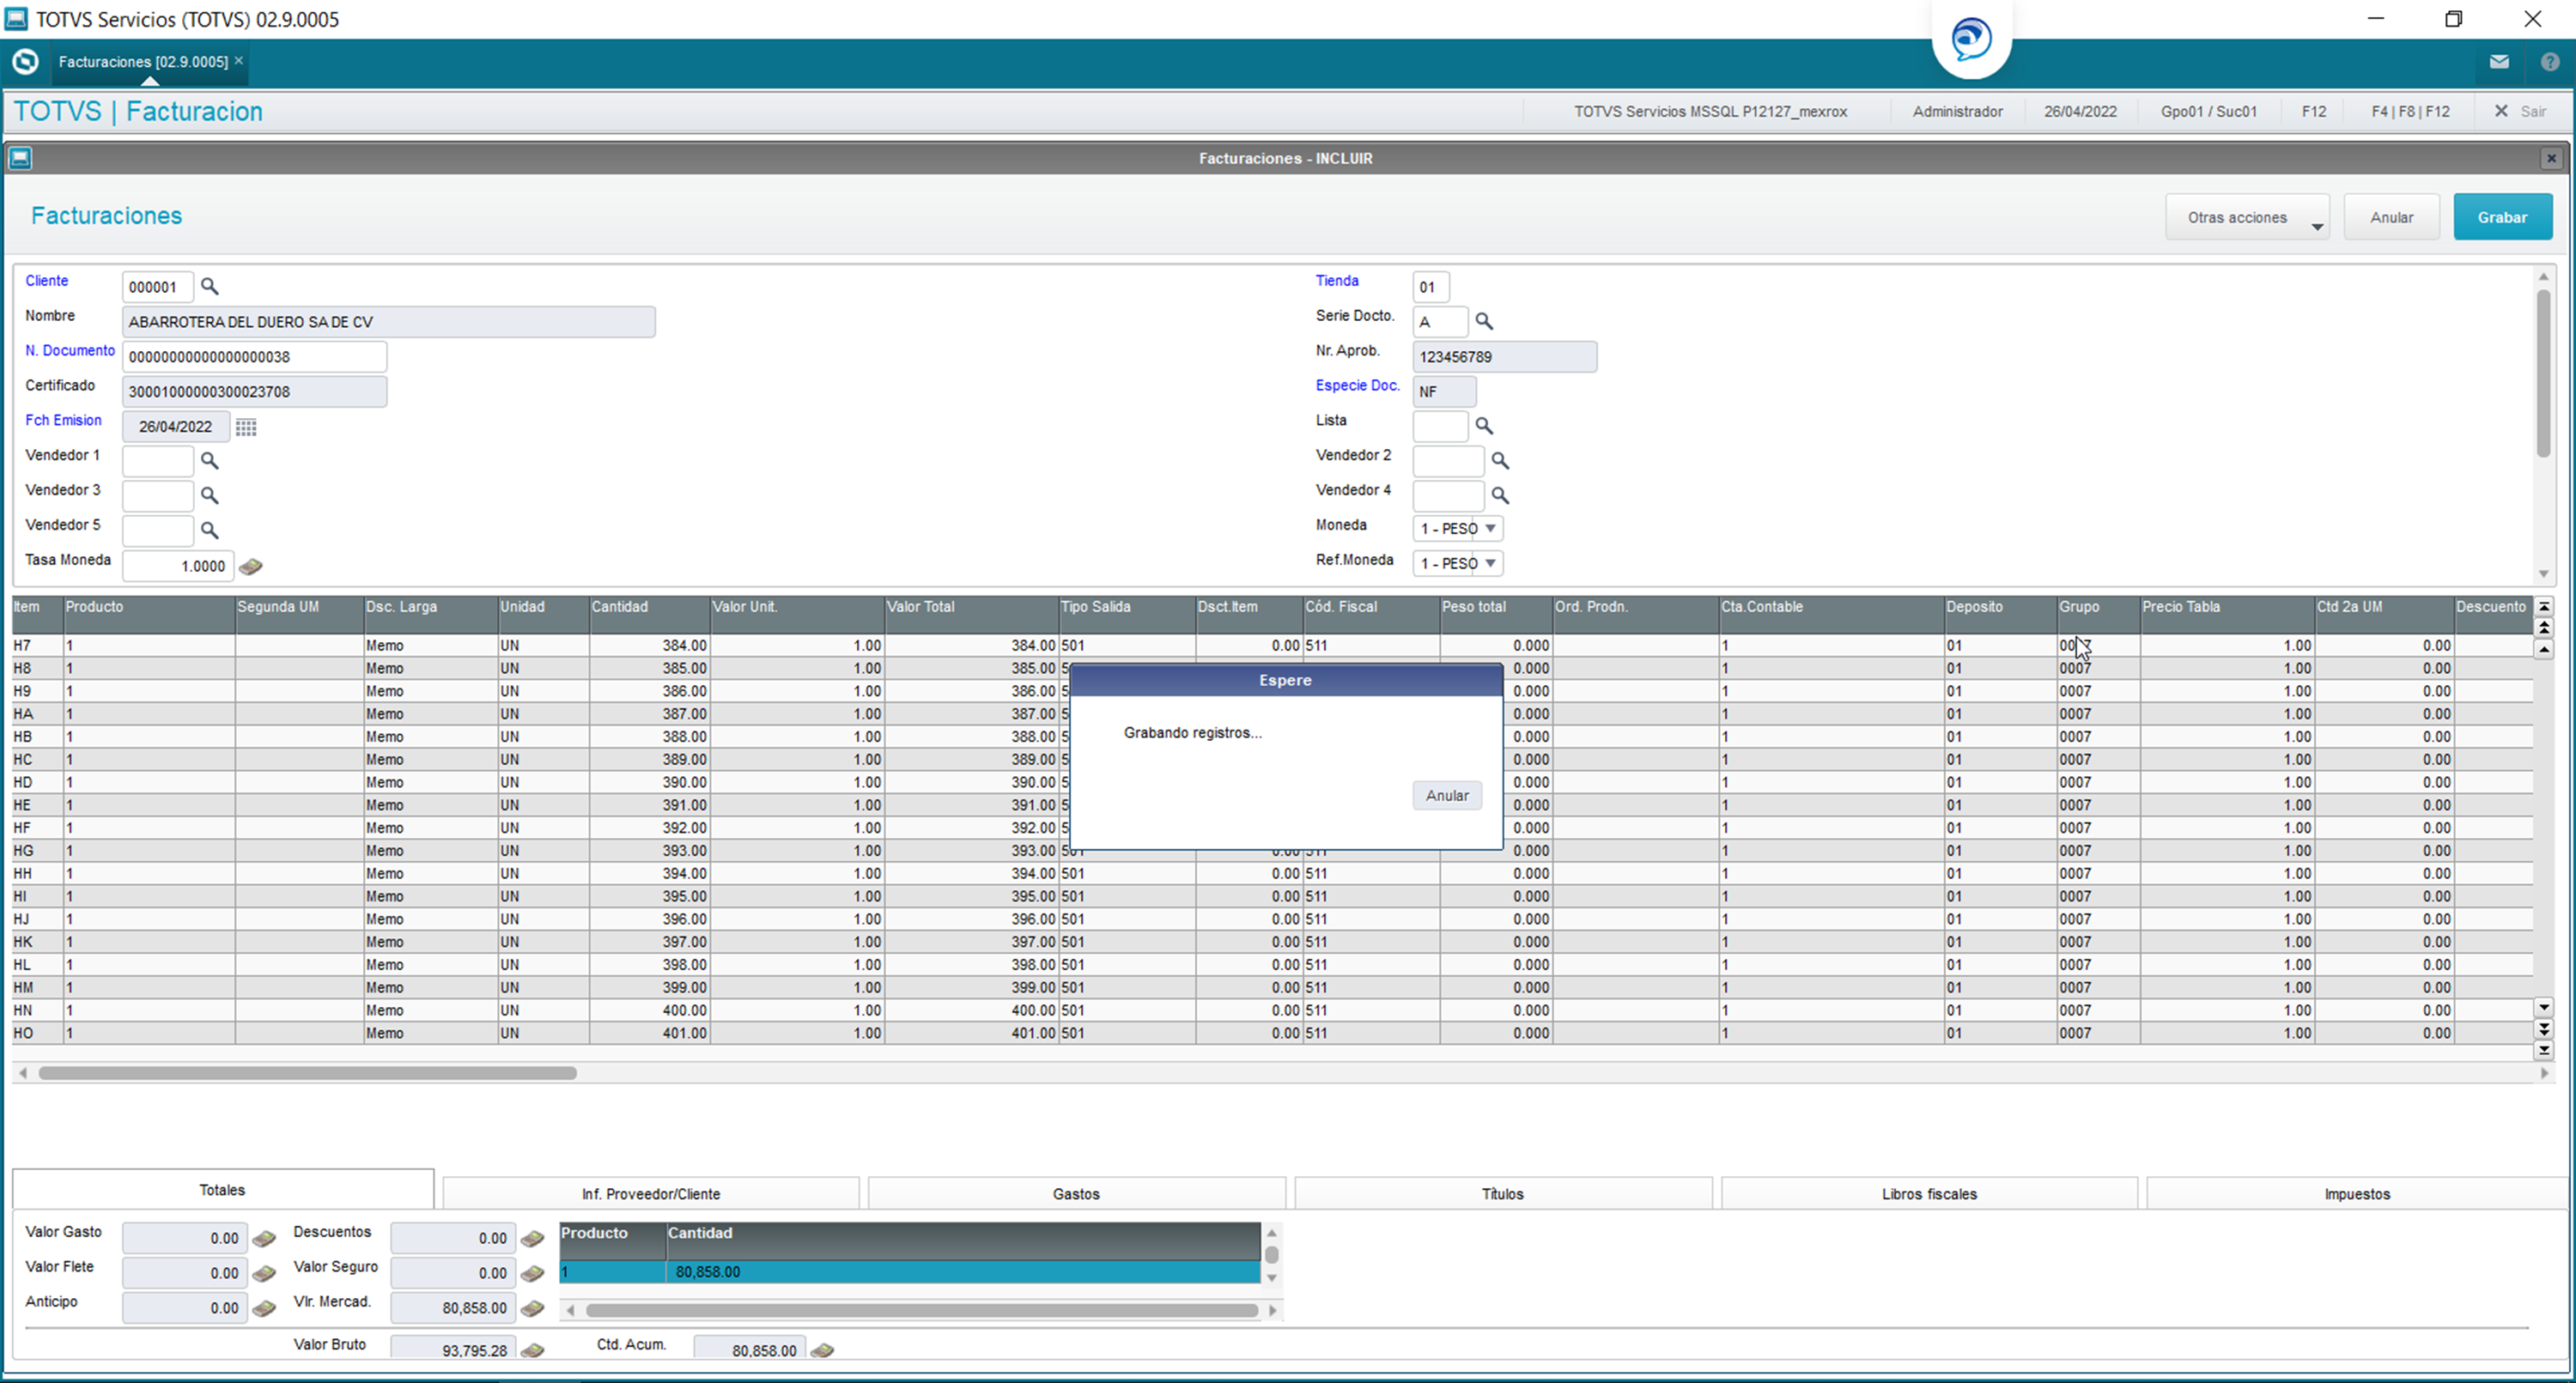Cancel saving with dialog Anular button

point(1447,796)
